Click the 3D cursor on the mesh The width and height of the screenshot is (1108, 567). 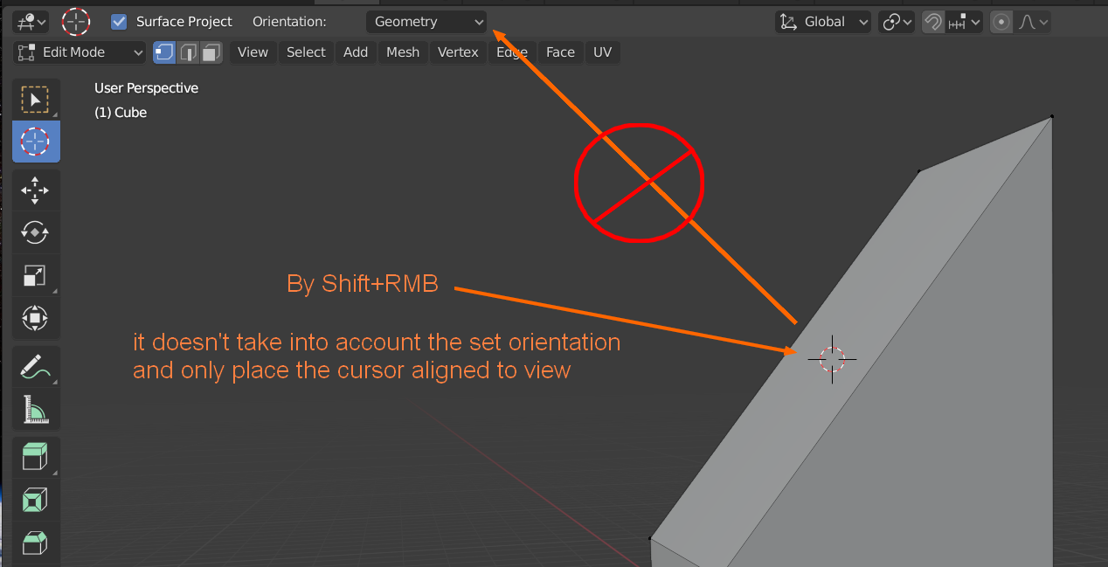point(832,358)
